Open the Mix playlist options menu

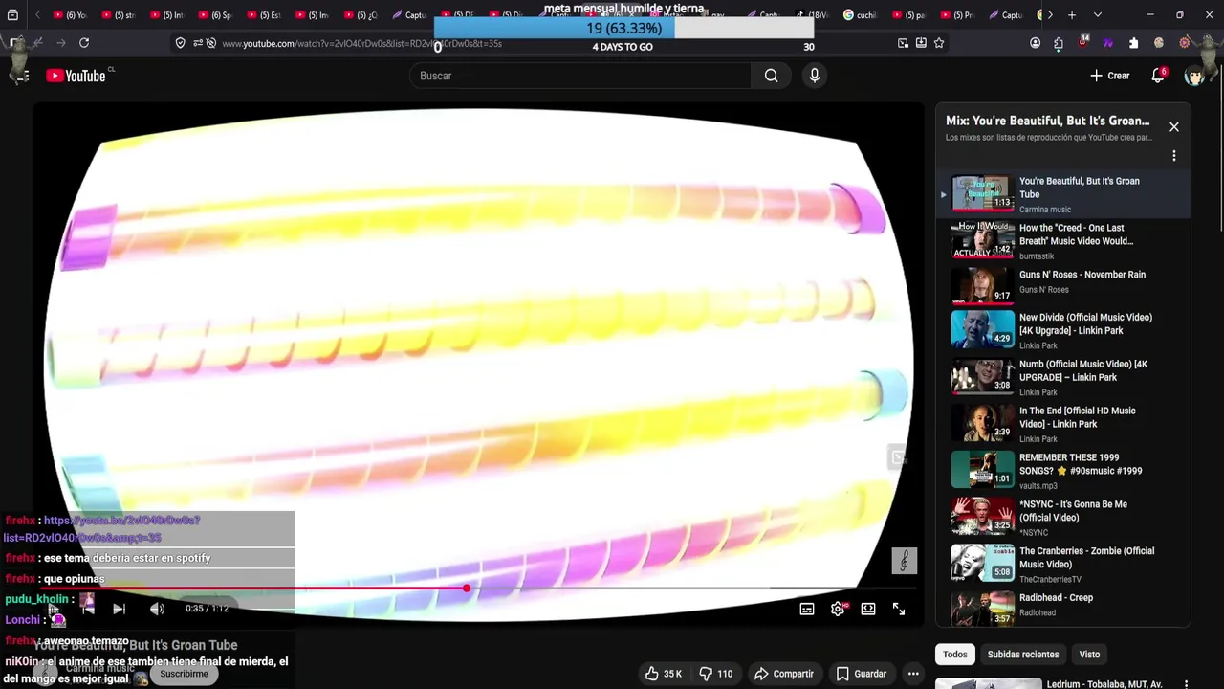(x=1174, y=155)
